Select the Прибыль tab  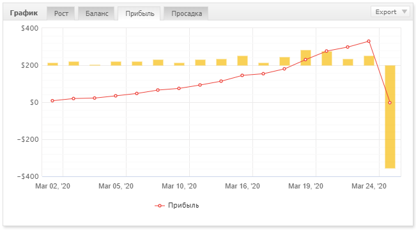click(x=139, y=13)
